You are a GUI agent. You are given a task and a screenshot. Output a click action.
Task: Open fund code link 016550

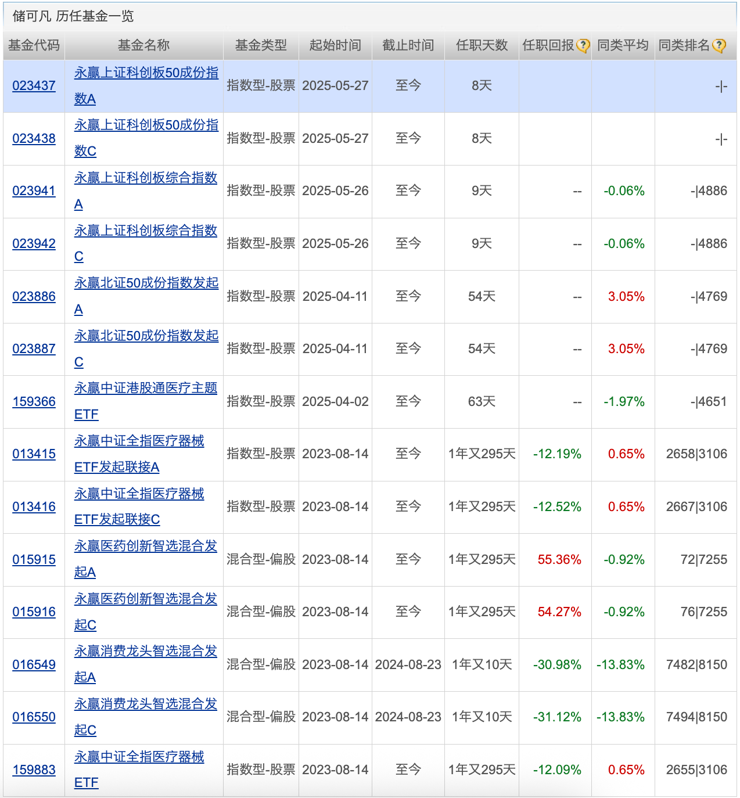34,717
